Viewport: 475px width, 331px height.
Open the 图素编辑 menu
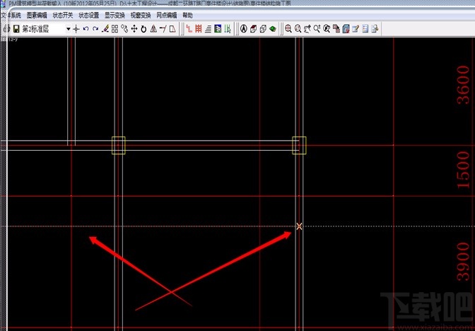pos(37,15)
